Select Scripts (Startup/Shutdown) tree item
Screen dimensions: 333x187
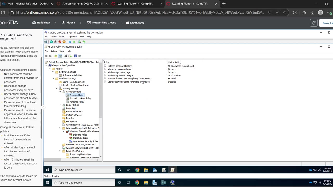(75, 85)
